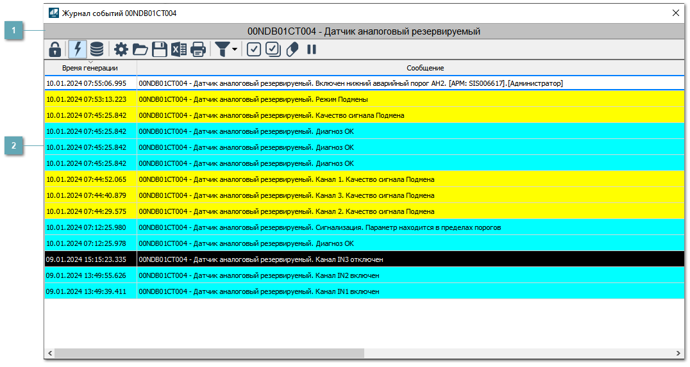This screenshot has width=690, height=367.
Task: Open settings with the gear icon
Action: [121, 49]
